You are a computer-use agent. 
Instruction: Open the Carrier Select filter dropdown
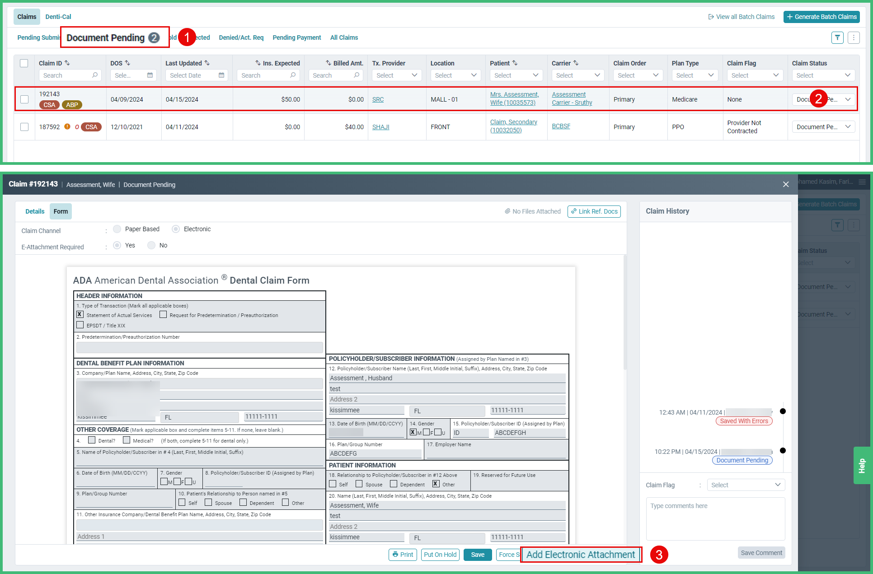pyautogui.click(x=577, y=75)
